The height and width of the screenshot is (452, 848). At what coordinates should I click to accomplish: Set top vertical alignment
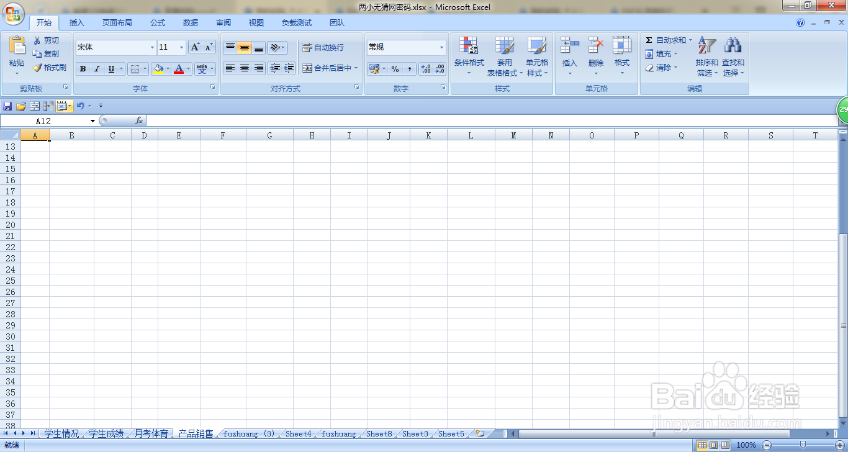[x=230, y=48]
